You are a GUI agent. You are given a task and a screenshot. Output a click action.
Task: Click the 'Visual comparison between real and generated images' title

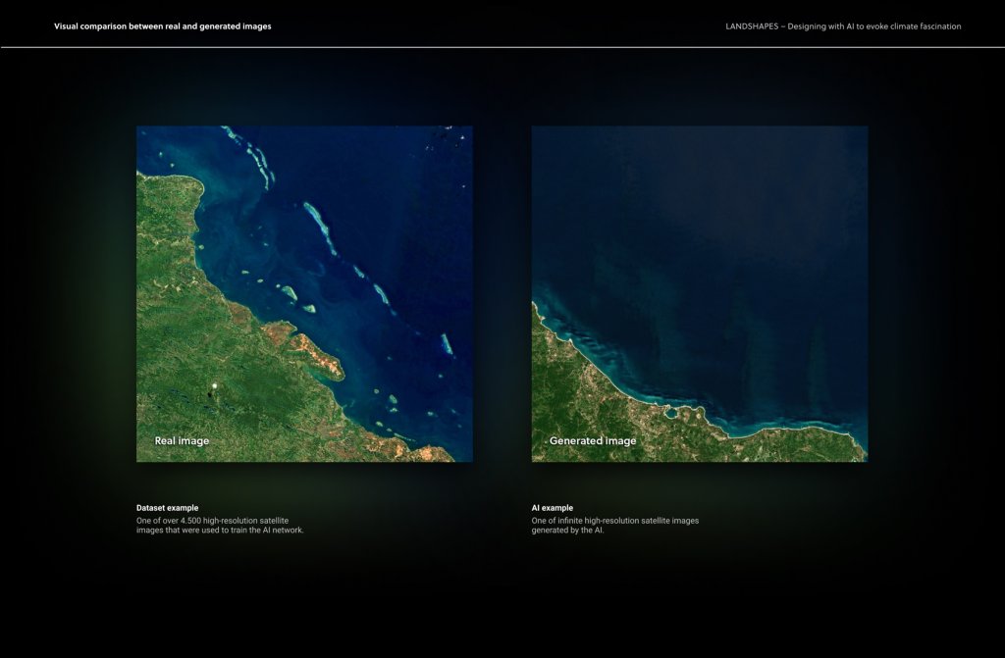click(163, 26)
